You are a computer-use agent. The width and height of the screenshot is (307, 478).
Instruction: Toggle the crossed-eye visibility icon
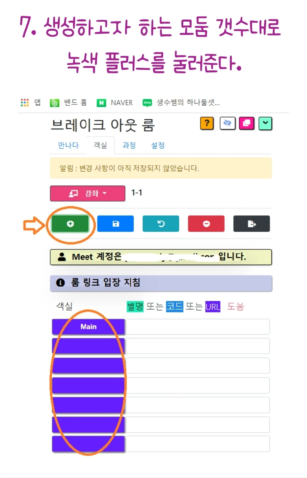[x=227, y=123]
